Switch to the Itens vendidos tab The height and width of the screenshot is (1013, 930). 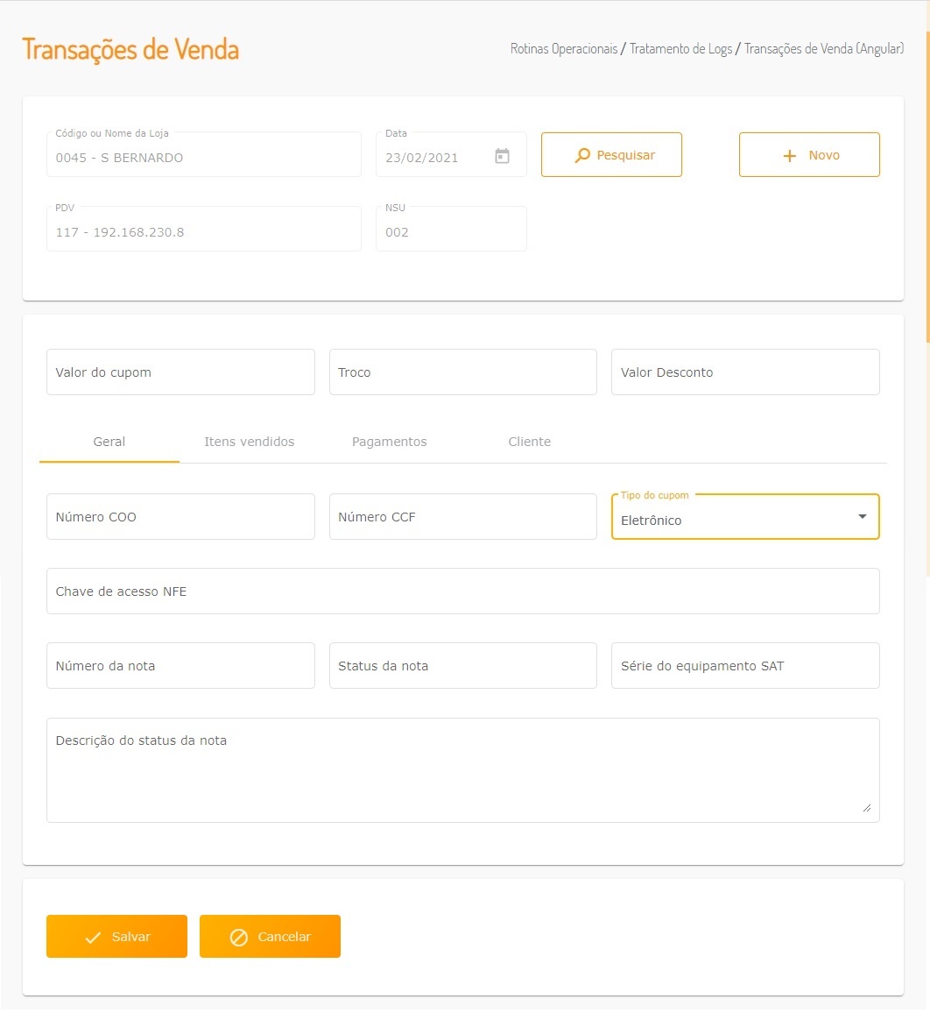coord(250,442)
